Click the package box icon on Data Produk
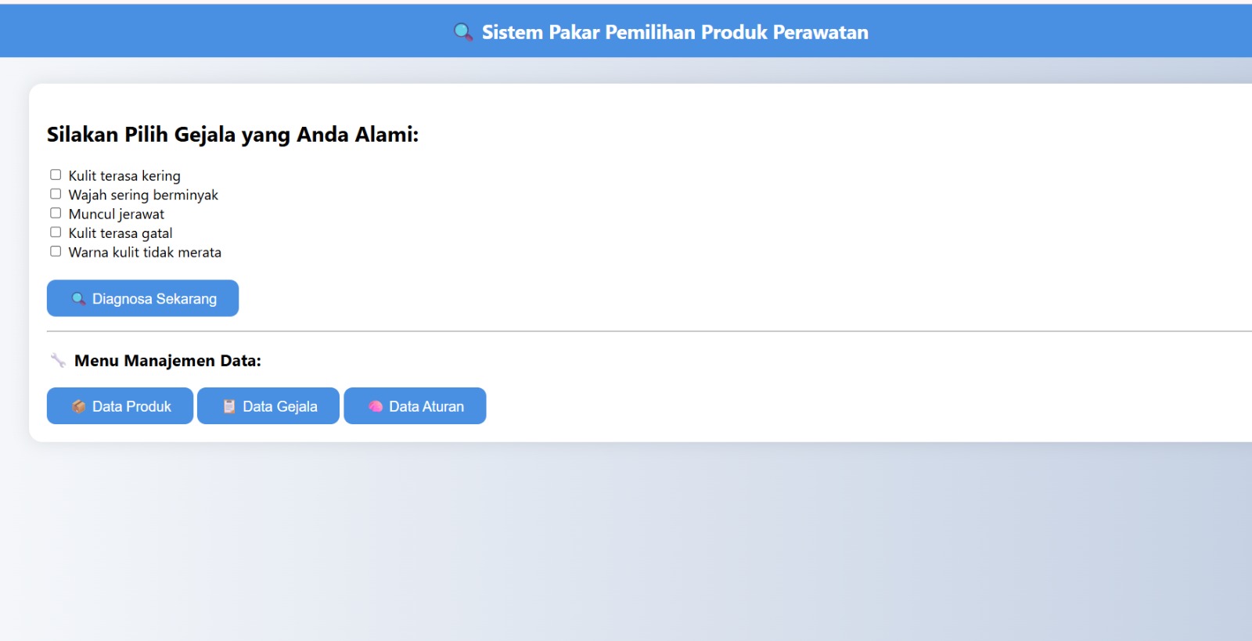 pos(78,406)
